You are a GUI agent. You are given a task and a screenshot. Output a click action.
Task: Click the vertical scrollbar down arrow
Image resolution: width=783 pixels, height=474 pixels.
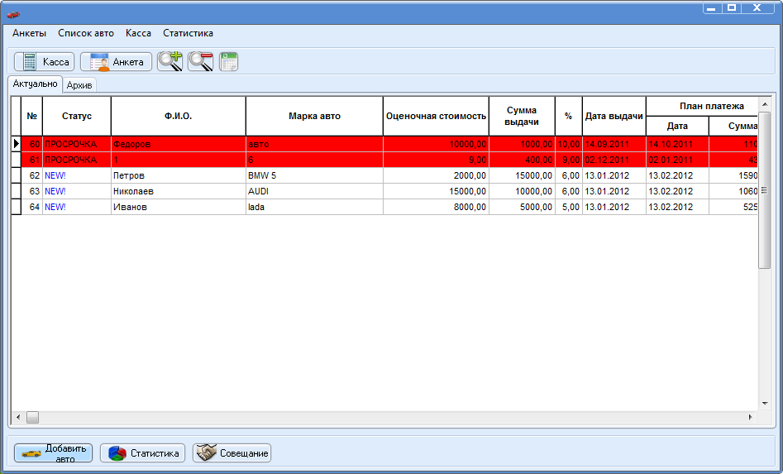[x=764, y=404]
